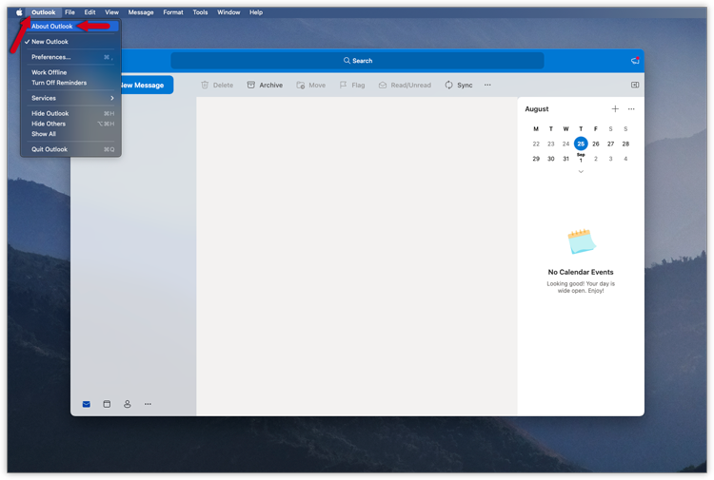The image size is (714, 480).
Task: Choose Quit Outlook from the menu
Action: 50,149
